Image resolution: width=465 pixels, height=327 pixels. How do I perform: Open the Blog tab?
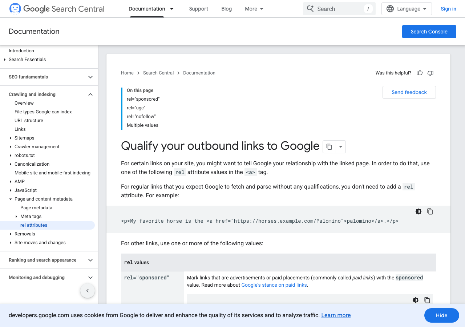pos(227,9)
